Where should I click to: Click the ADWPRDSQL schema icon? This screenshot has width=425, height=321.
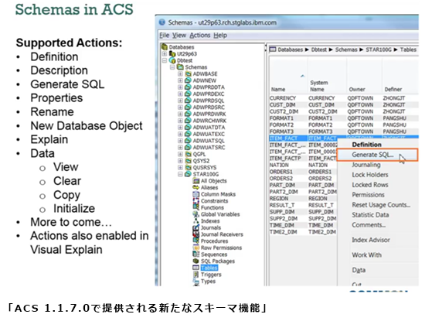(x=188, y=101)
